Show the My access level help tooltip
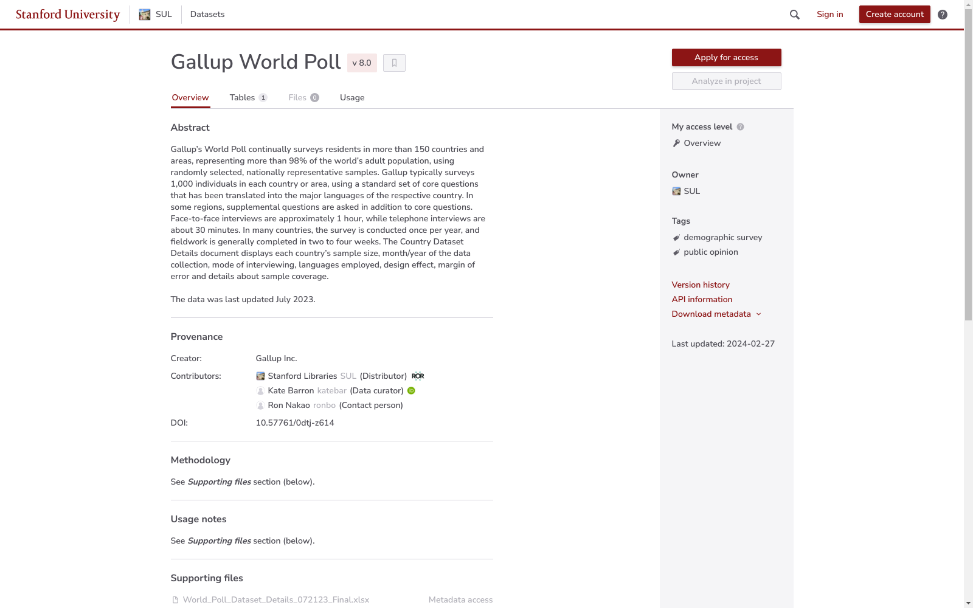This screenshot has width=973, height=608. tap(740, 127)
